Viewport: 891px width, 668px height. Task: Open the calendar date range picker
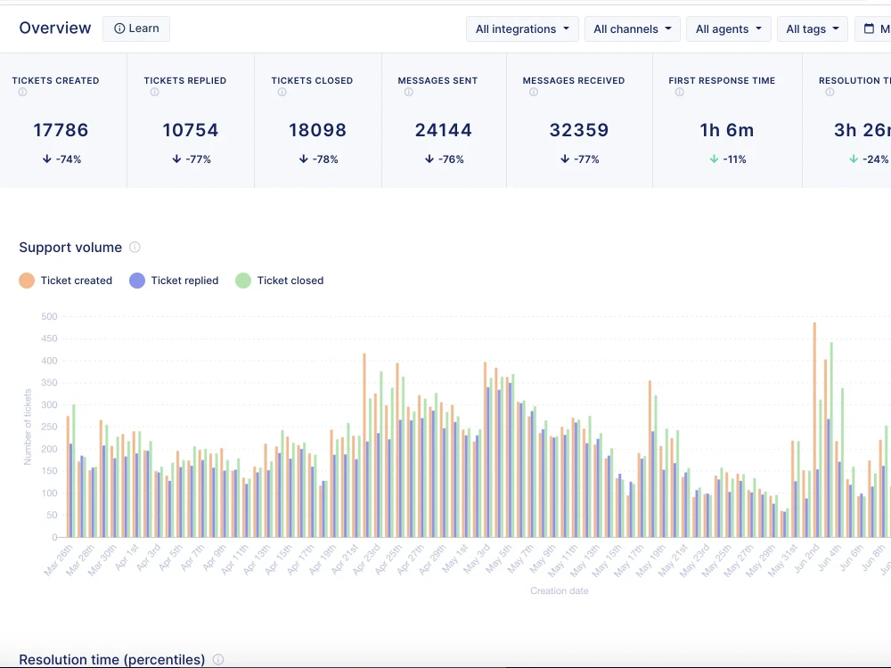coord(873,29)
